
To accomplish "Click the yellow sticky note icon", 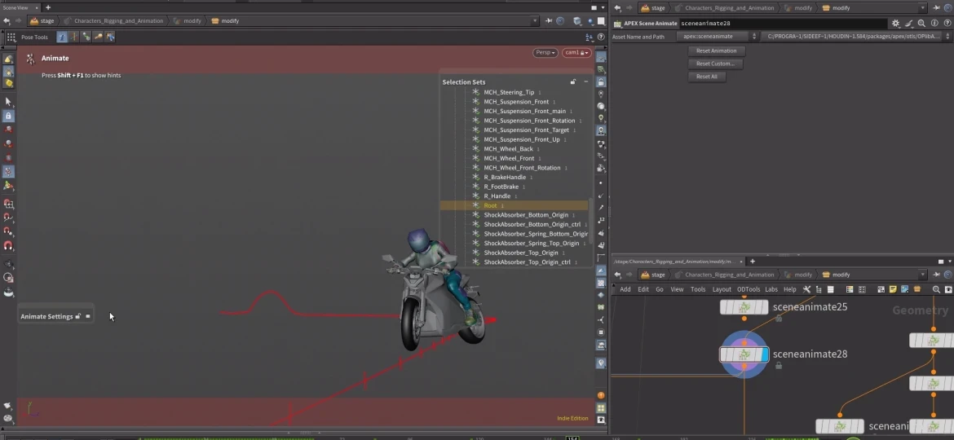I will (x=893, y=289).
